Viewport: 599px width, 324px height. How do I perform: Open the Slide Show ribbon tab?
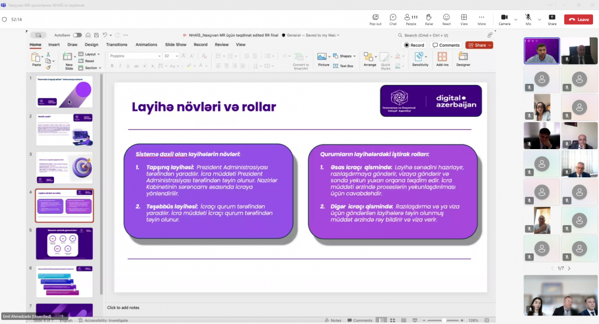pos(176,44)
